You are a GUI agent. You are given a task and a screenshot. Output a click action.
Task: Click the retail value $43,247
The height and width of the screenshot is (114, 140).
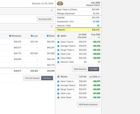[51, 48]
